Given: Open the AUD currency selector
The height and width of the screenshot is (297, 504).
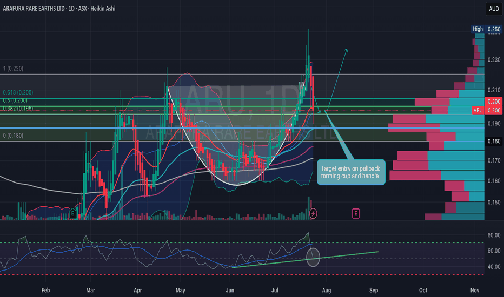Looking at the screenshot, I should pos(494,9).
